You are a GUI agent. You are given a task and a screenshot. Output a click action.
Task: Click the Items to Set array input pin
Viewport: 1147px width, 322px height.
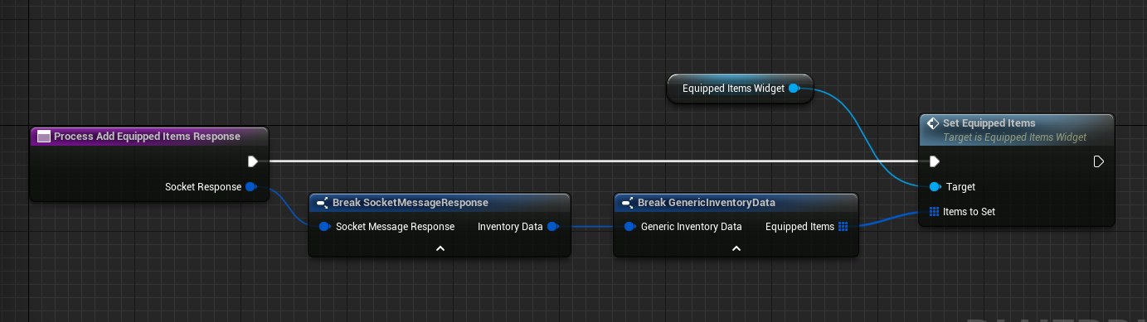tap(934, 211)
